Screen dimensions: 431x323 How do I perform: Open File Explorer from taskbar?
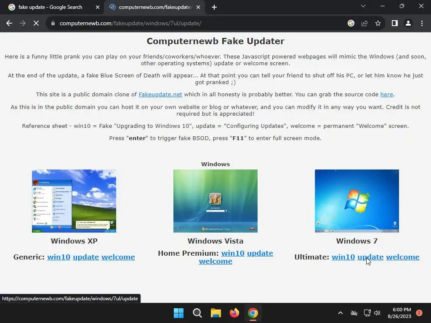[216, 313]
